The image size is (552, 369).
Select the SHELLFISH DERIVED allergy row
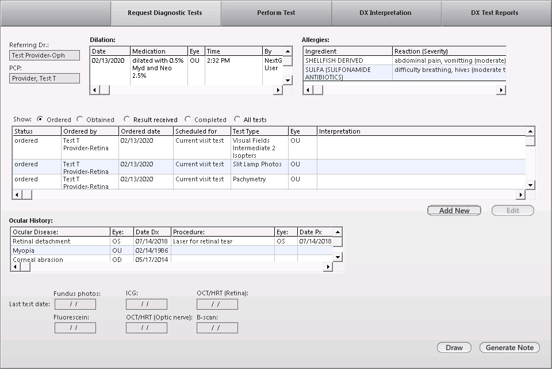click(x=404, y=60)
